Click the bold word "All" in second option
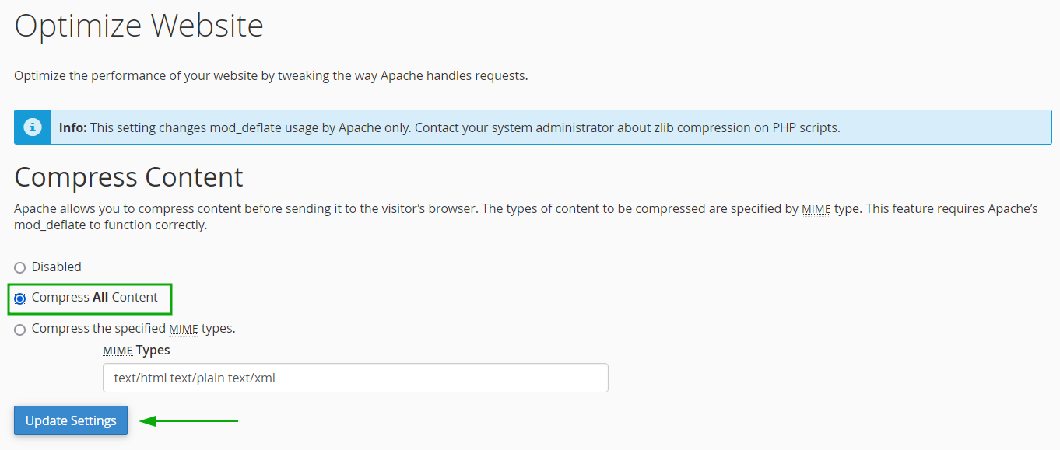 100,297
